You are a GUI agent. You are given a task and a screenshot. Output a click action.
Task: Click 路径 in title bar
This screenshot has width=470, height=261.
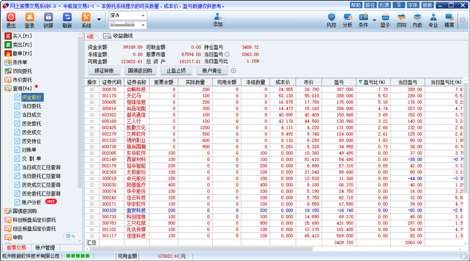click(370, 5)
